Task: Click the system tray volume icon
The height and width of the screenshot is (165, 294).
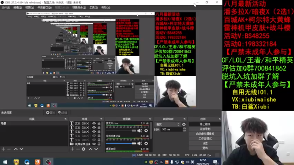Action: click(x=187, y=162)
